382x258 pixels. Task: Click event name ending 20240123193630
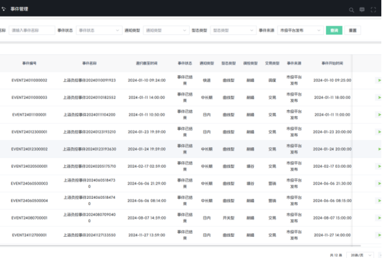coord(90,149)
